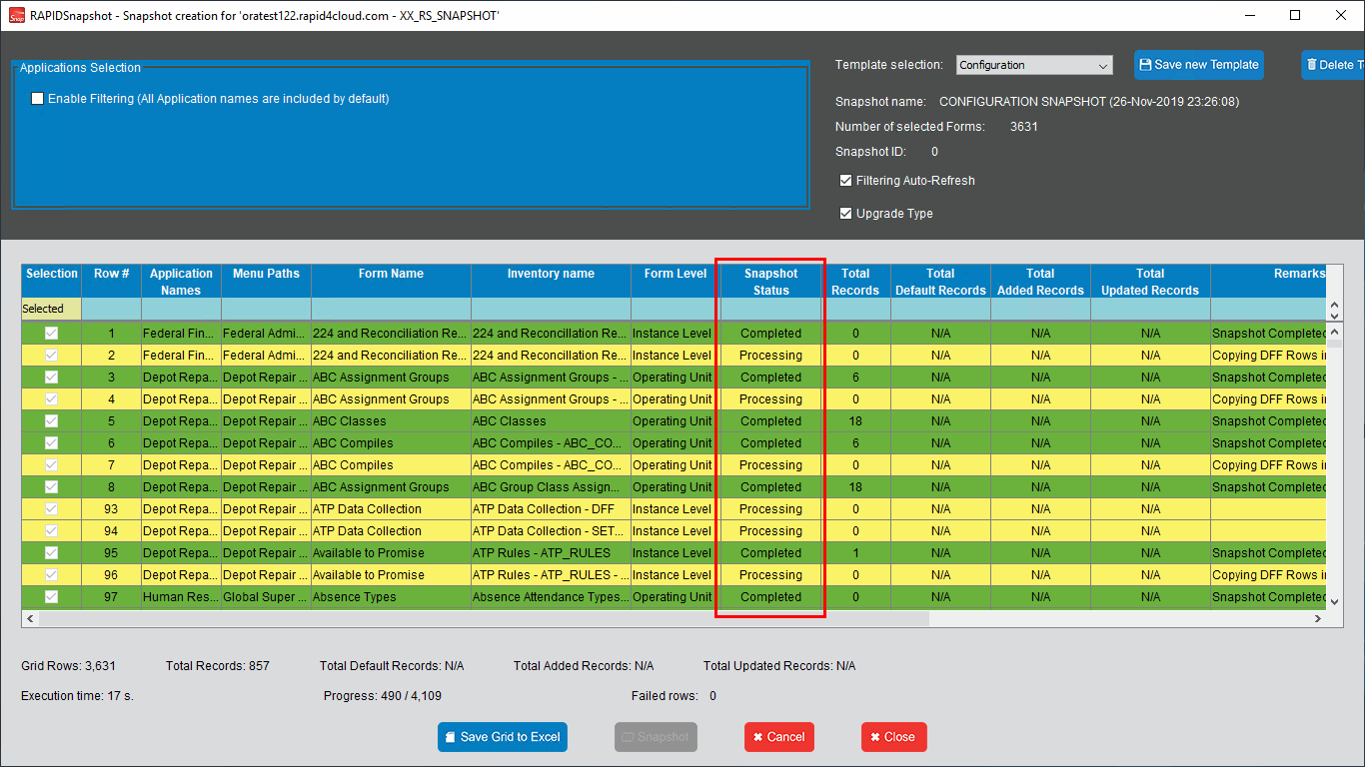This screenshot has height=767, width=1365.
Task: Toggle selection checkbox for row 97
Action: [51, 597]
